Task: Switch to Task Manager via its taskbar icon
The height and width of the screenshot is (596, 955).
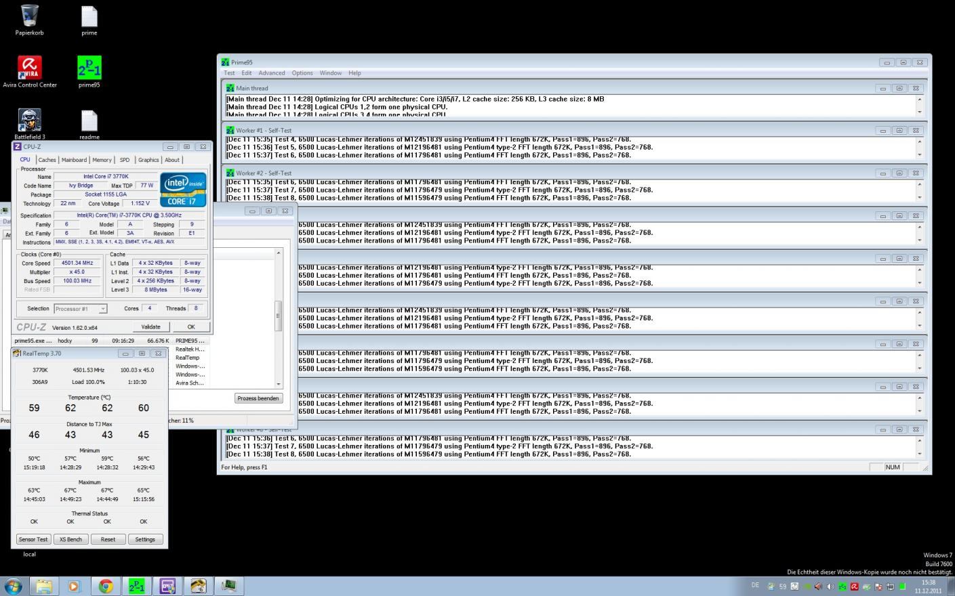Action: [229, 586]
